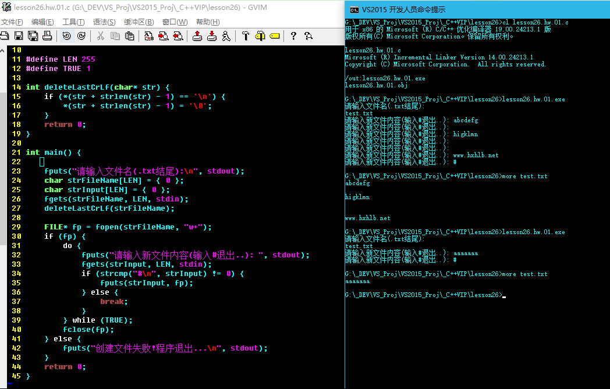This screenshot has width=610, height=389.
Task: Jump to tag using yellow tag icon
Action: tap(274, 36)
